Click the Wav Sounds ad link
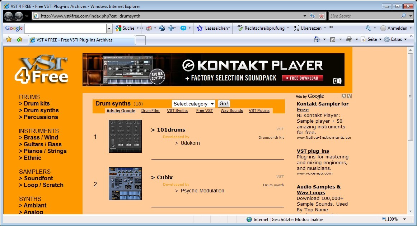The width and height of the screenshot is (417, 226). [x=231, y=111]
